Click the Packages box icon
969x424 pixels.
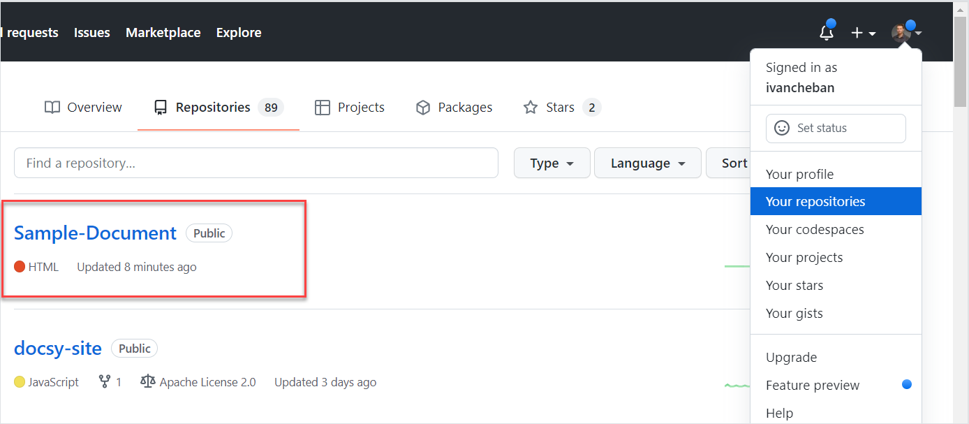tap(423, 107)
